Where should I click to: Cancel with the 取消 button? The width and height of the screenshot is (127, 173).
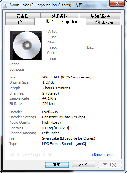coord(83,165)
